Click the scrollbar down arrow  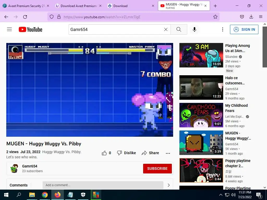[265, 187]
